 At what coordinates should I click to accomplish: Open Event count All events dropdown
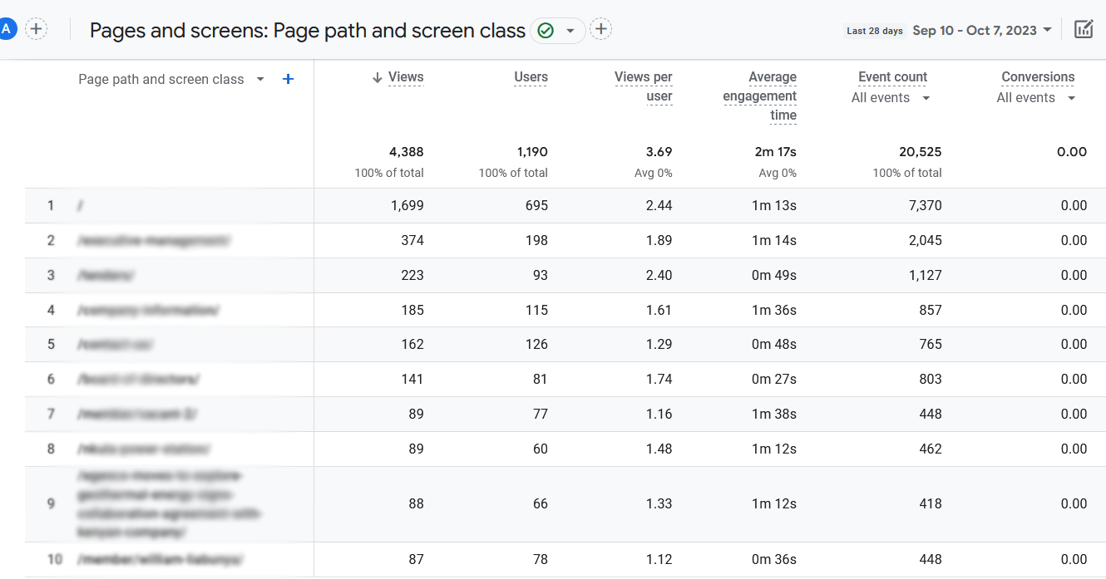pyautogui.click(x=926, y=98)
